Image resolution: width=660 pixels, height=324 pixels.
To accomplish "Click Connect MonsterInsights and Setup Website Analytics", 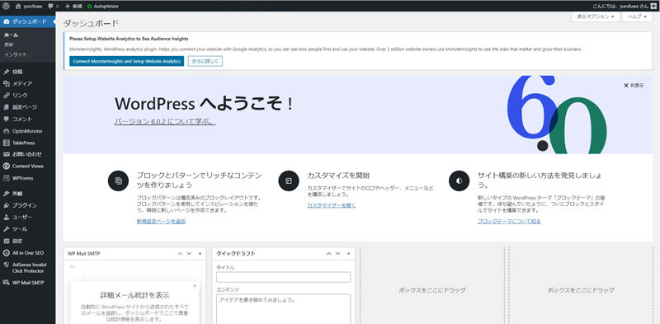I will coord(127,61).
